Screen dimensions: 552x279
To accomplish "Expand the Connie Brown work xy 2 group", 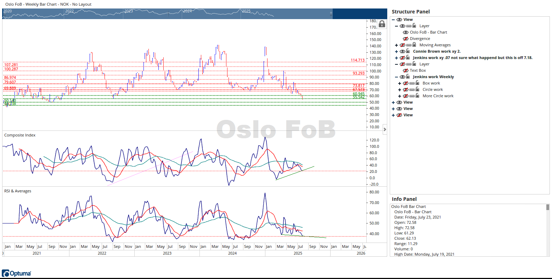I will coord(396,52).
